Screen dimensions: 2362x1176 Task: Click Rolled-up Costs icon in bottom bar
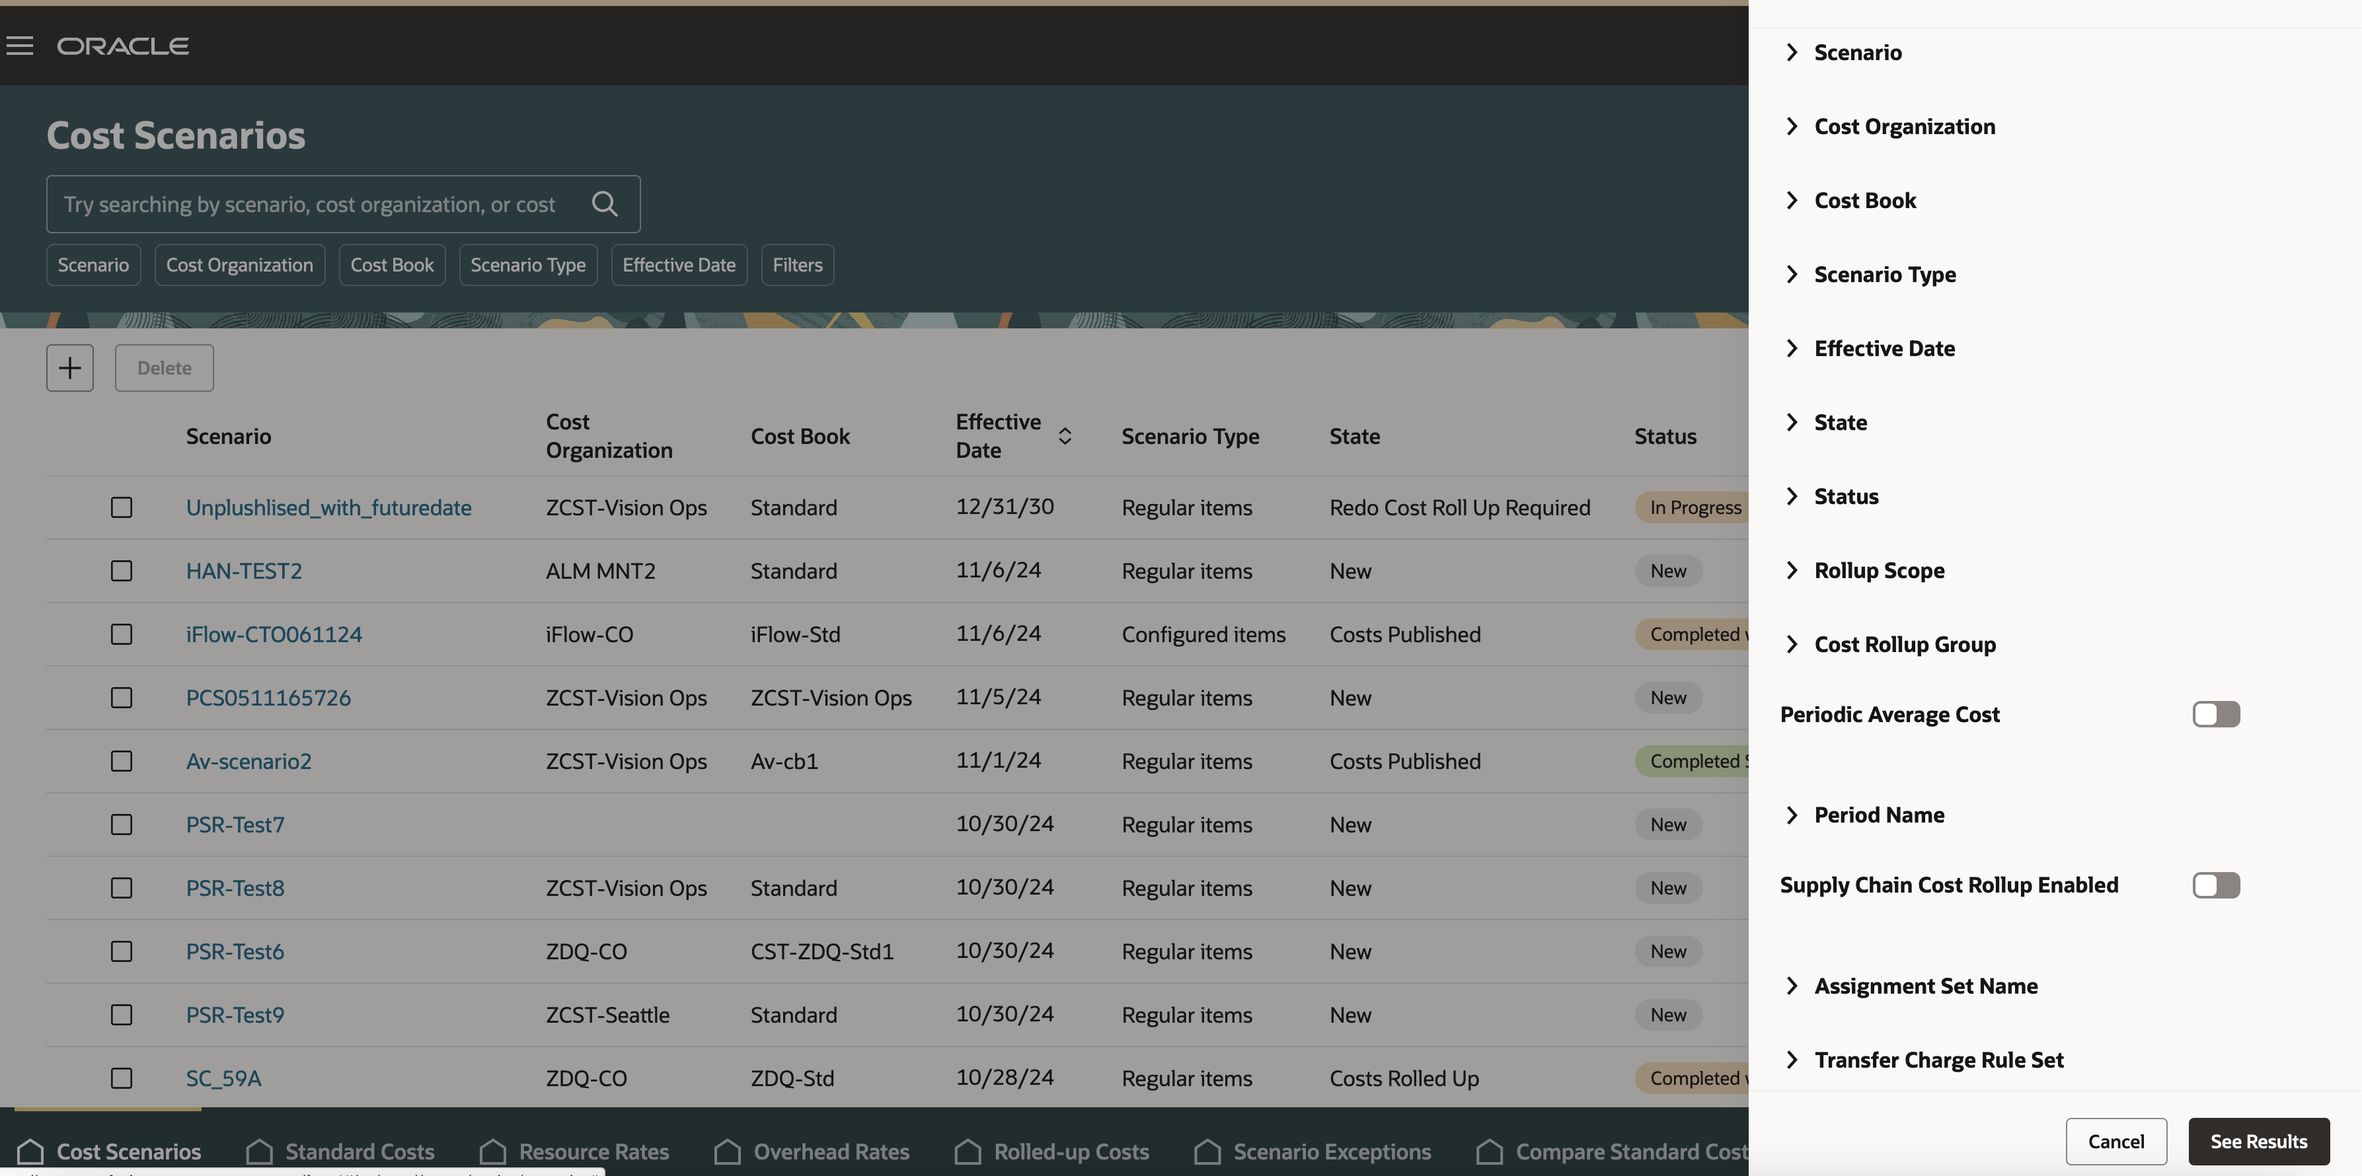(968, 1152)
